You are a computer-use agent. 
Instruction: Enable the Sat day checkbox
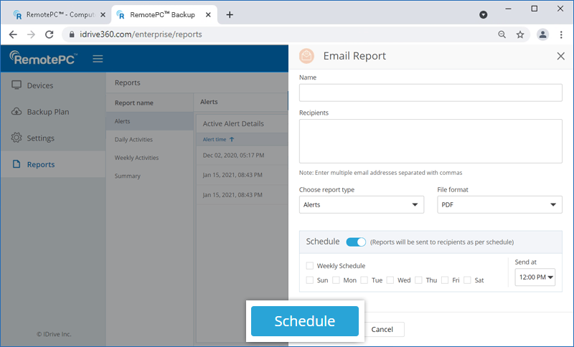tap(468, 280)
